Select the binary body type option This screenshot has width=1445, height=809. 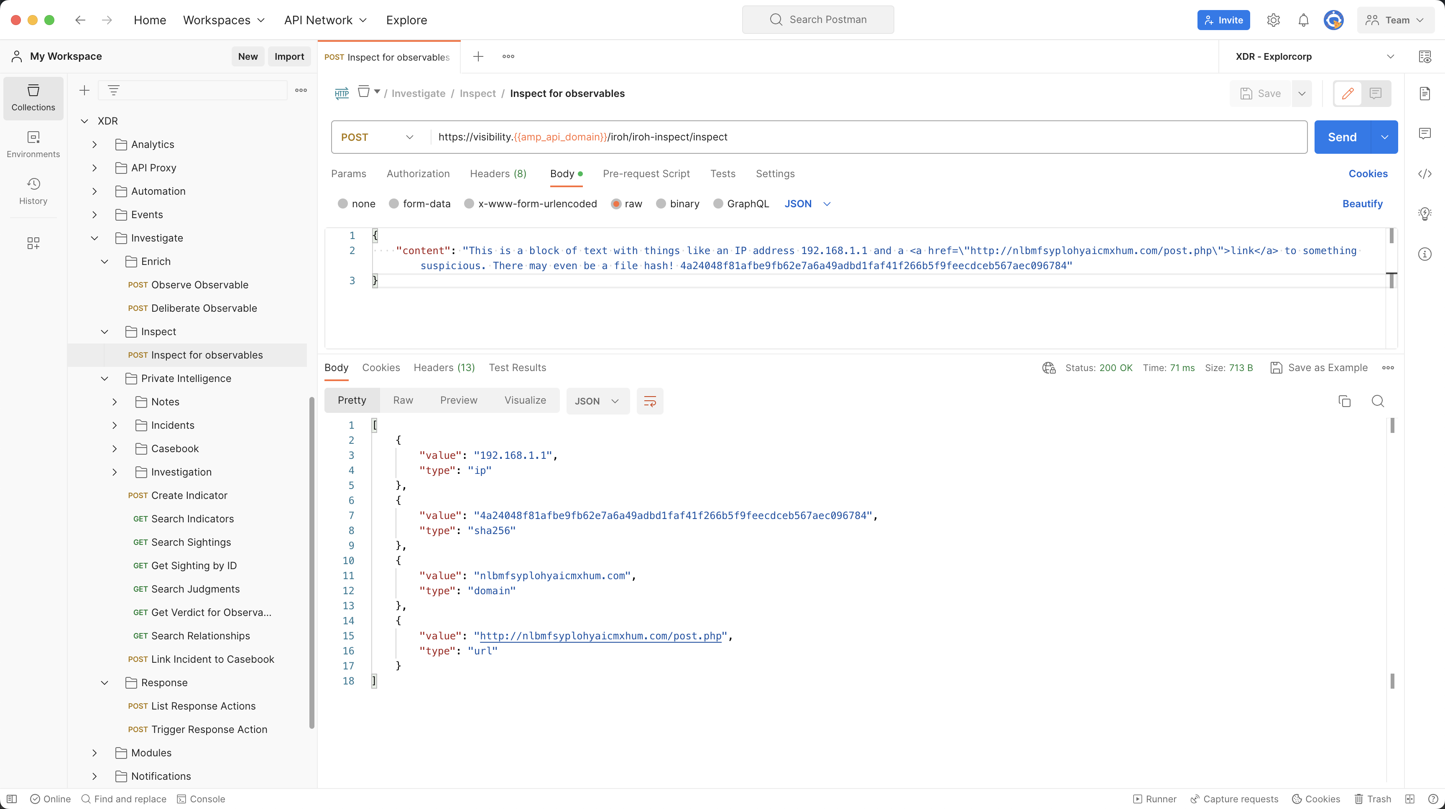pos(661,204)
